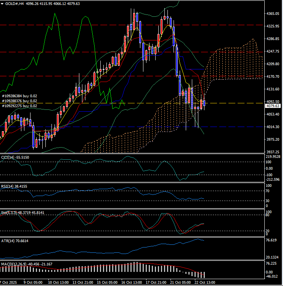Image resolution: width=283 pixels, height=286 pixels.
Task: Click the current price tag 4079.63
Action: coord(273,106)
